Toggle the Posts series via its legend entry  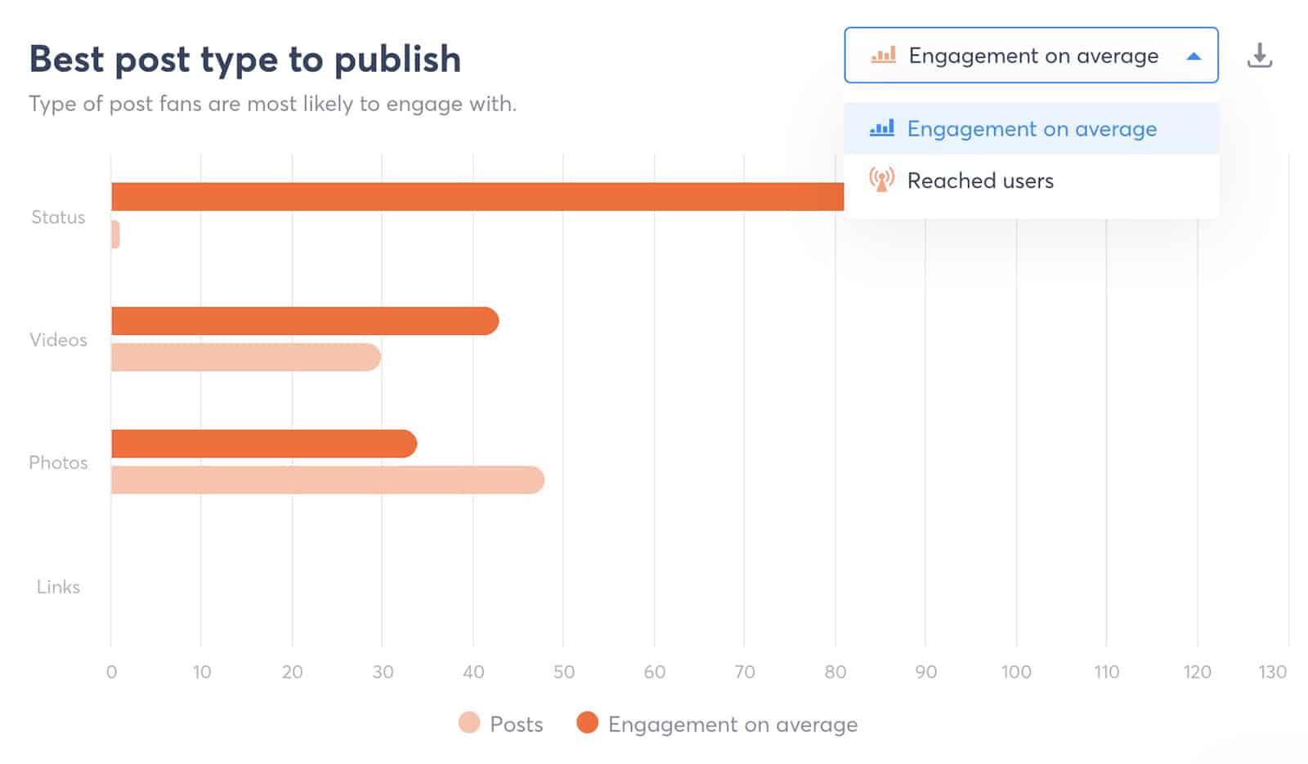[x=502, y=724]
